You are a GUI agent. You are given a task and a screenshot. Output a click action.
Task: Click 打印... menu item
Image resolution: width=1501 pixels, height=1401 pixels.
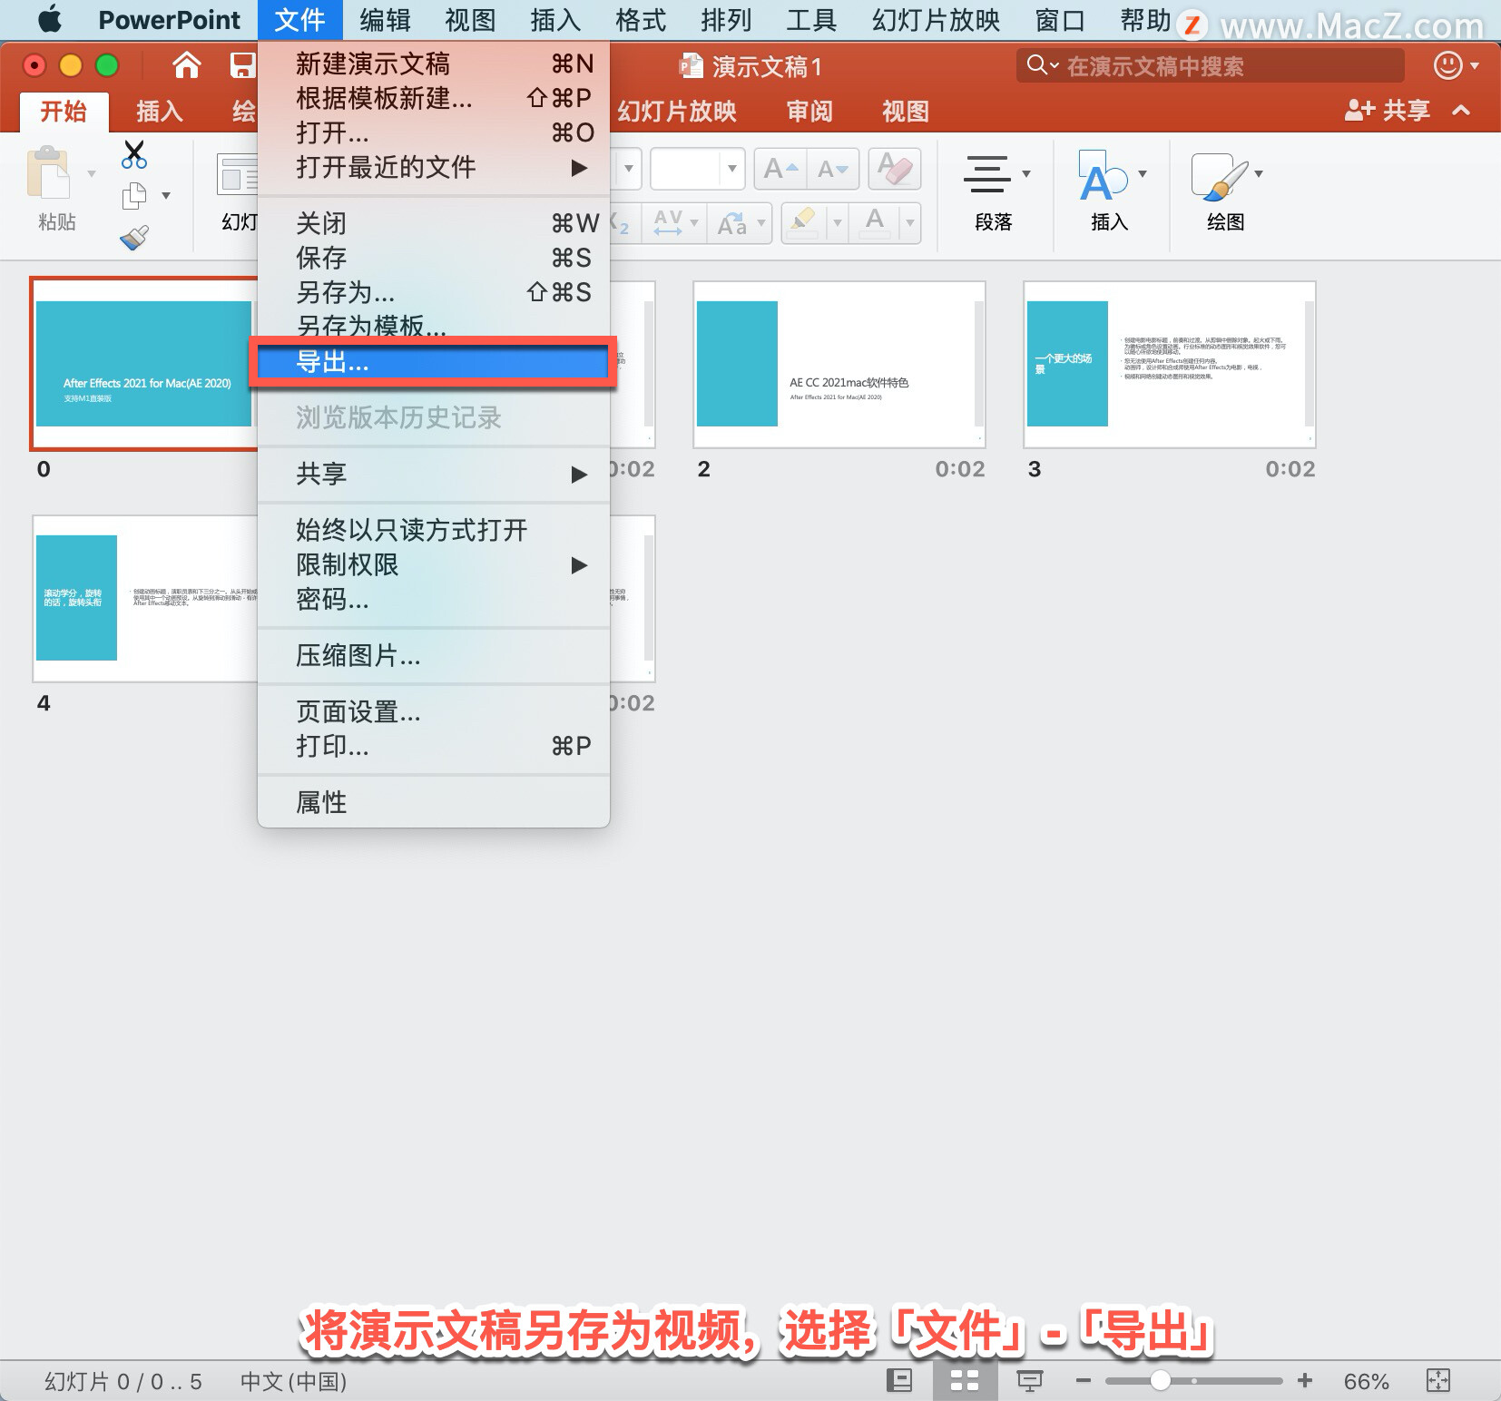434,746
